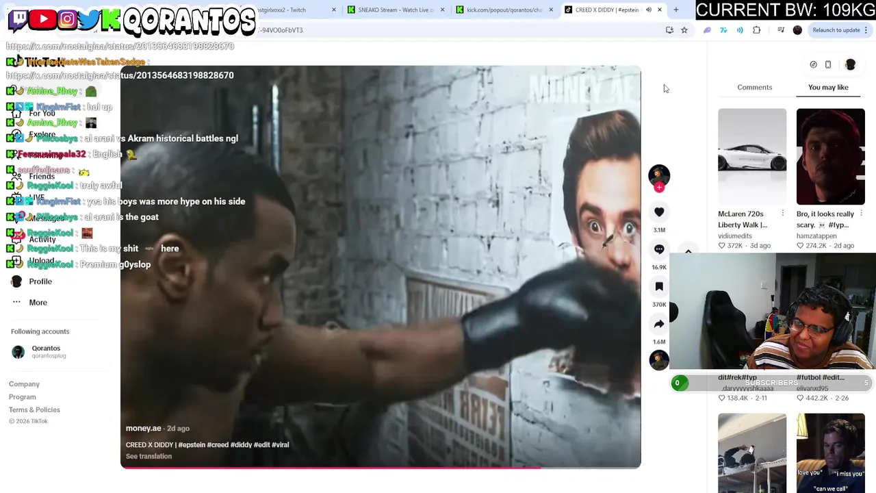Viewport: 876px width, 493px height.
Task: Open the TikTok coin icon near the profile
Action: point(813,64)
